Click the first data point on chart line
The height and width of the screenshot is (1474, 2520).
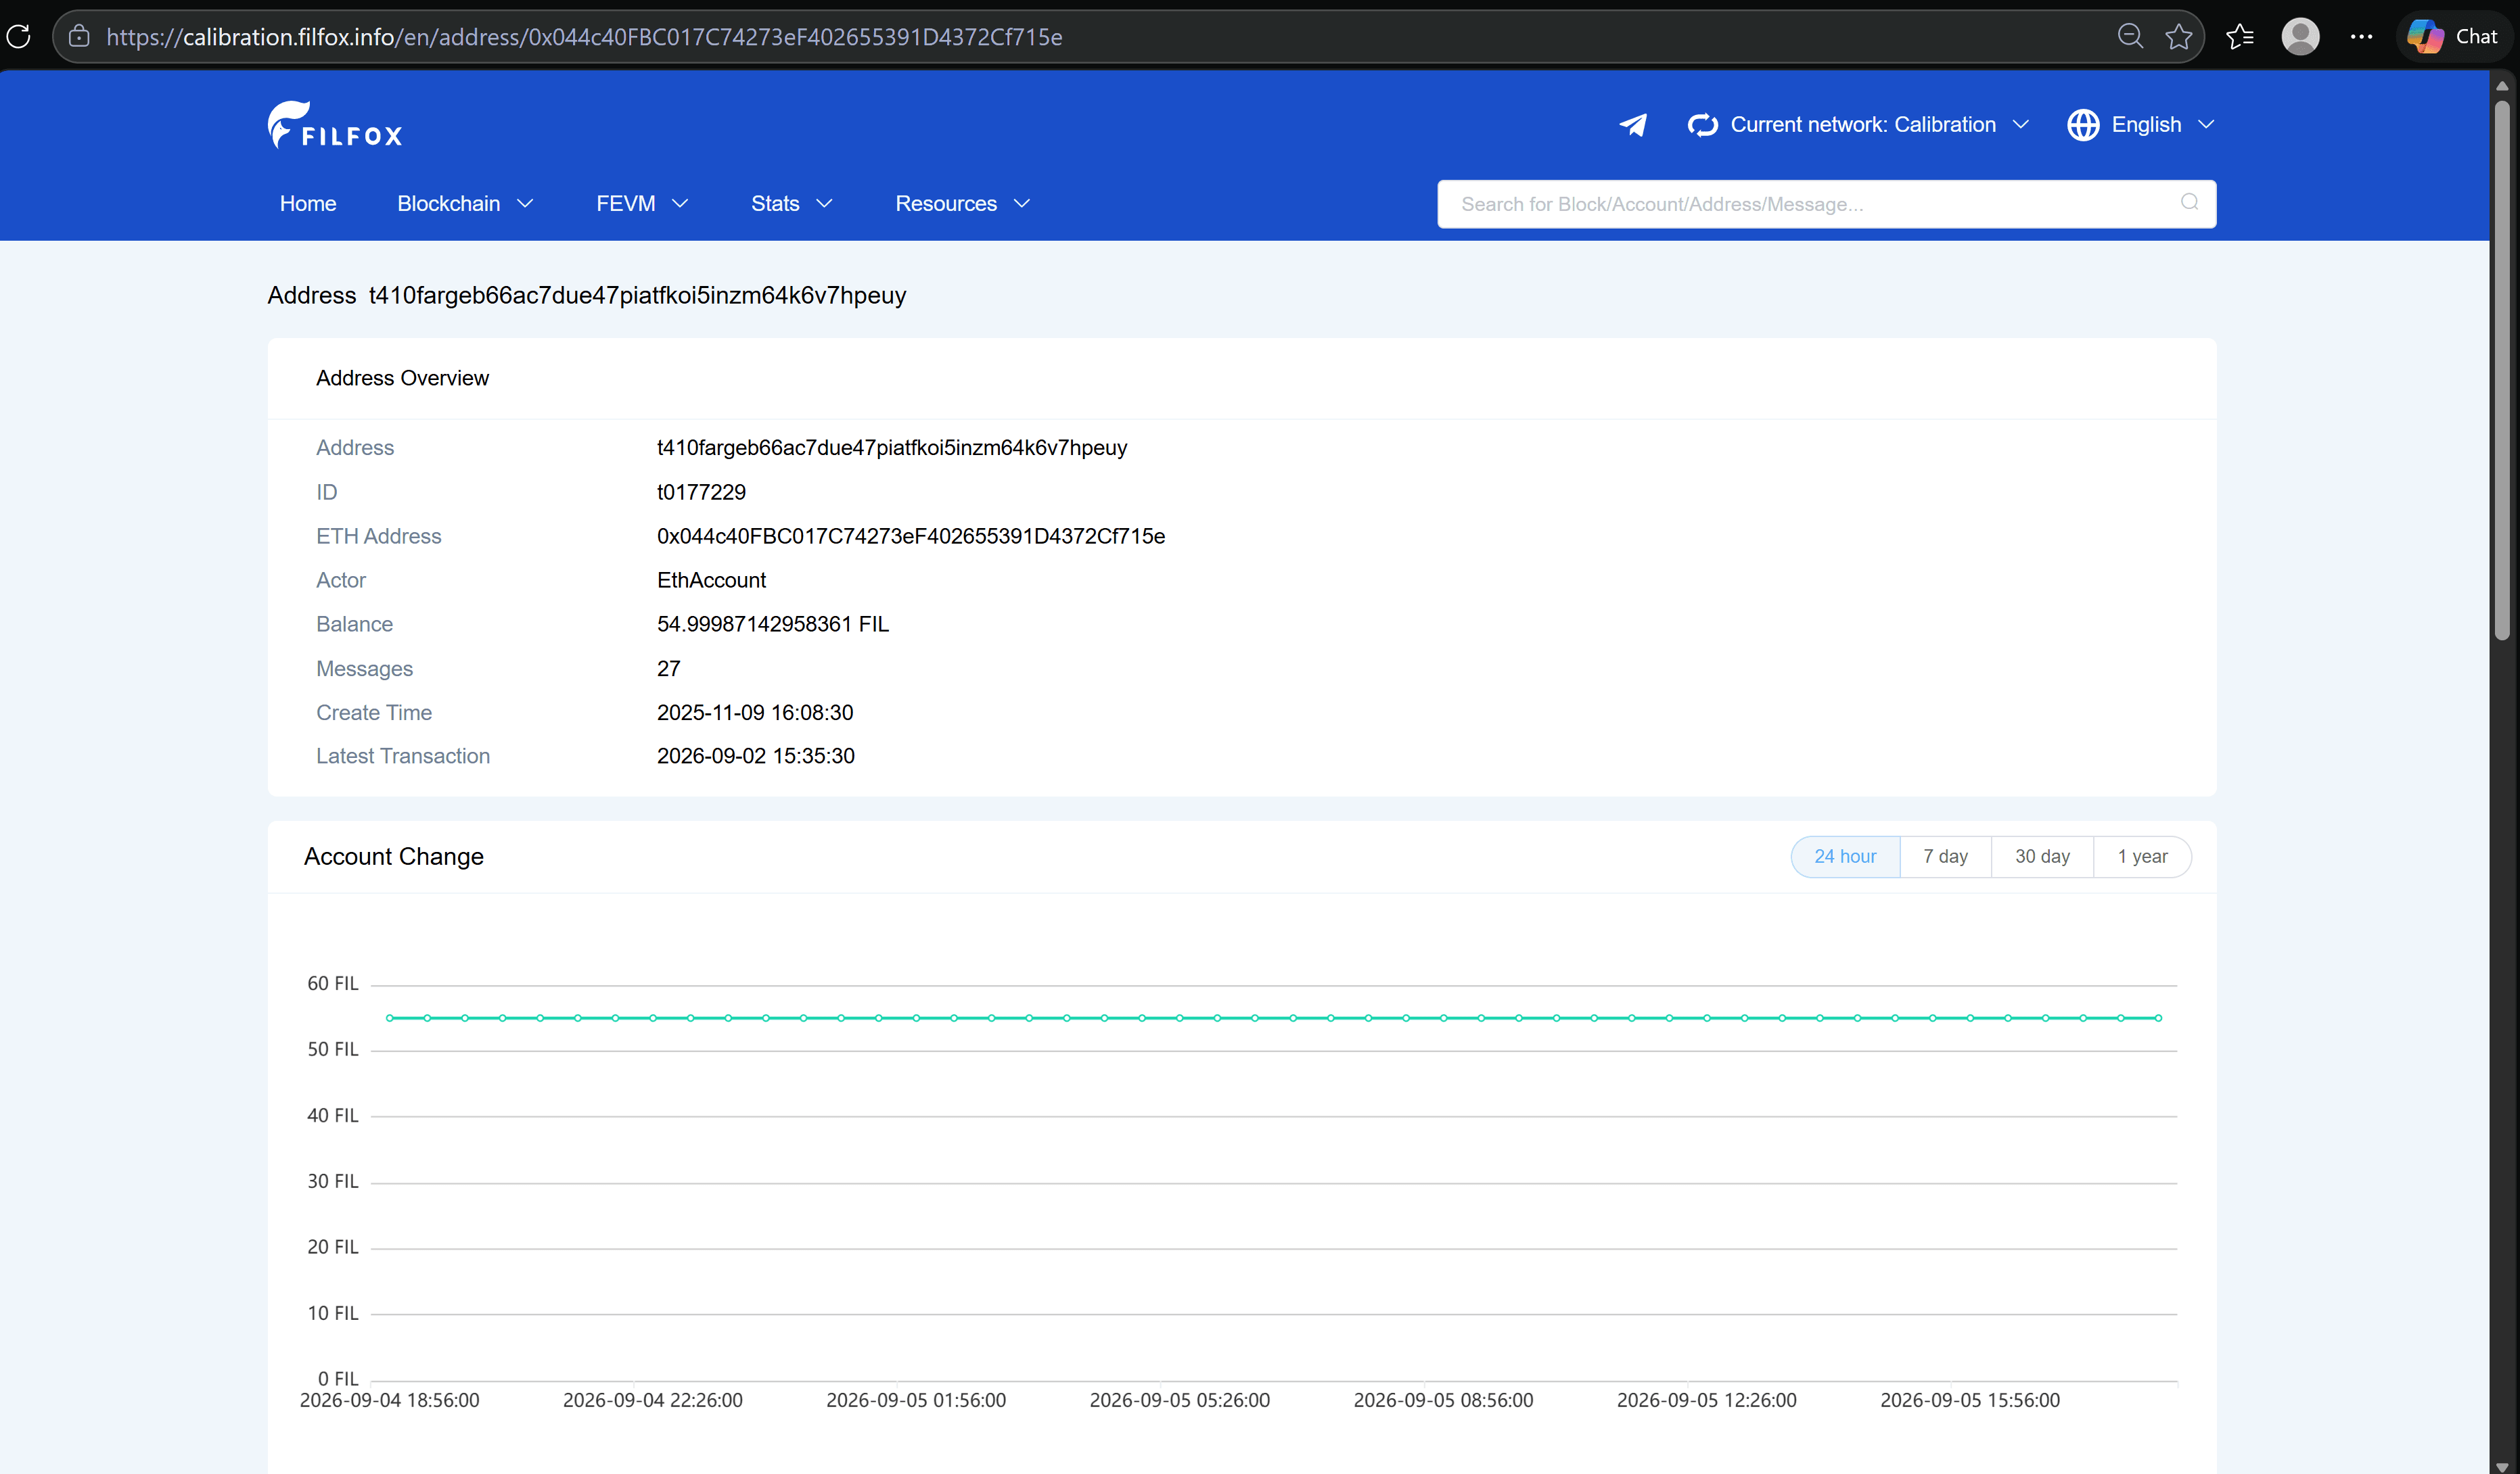[390, 1018]
